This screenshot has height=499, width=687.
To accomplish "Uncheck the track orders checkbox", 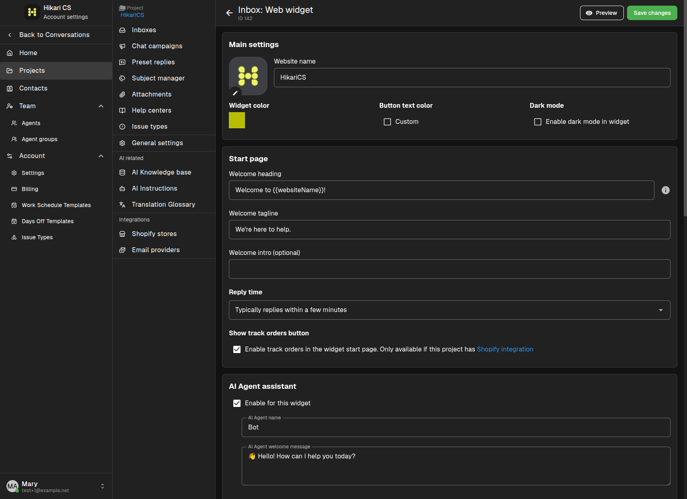I will tap(237, 349).
